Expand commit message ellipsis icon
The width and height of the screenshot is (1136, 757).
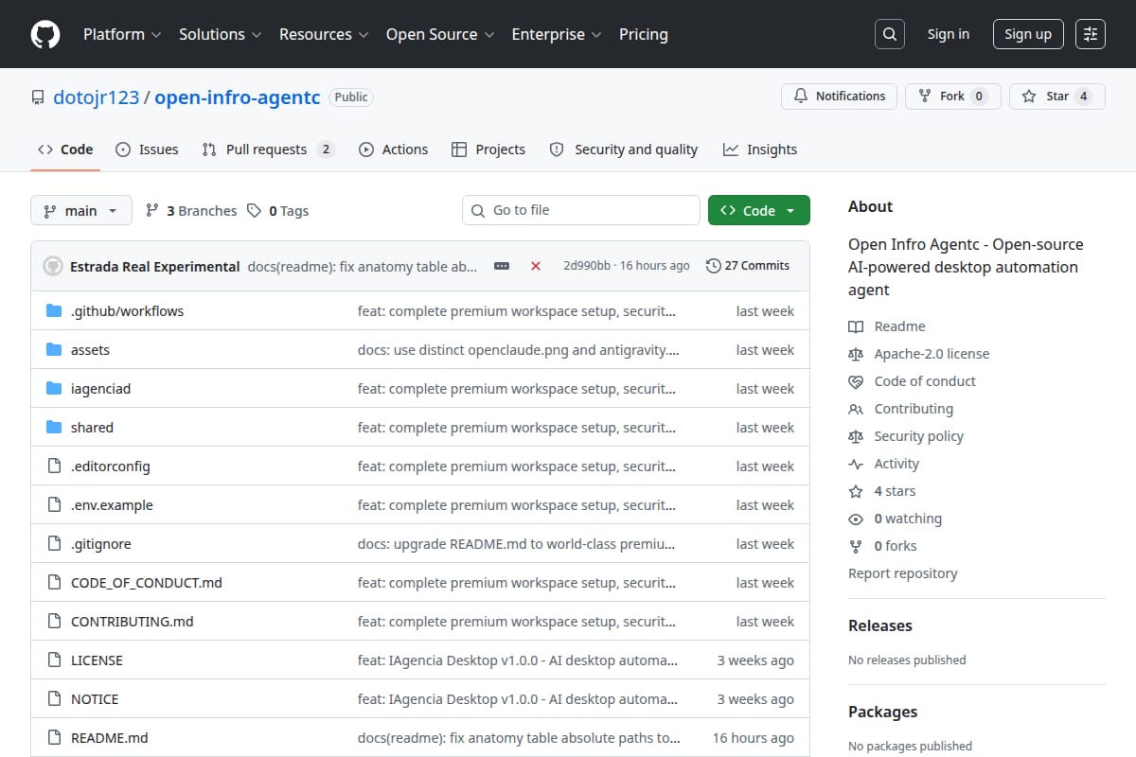502,266
